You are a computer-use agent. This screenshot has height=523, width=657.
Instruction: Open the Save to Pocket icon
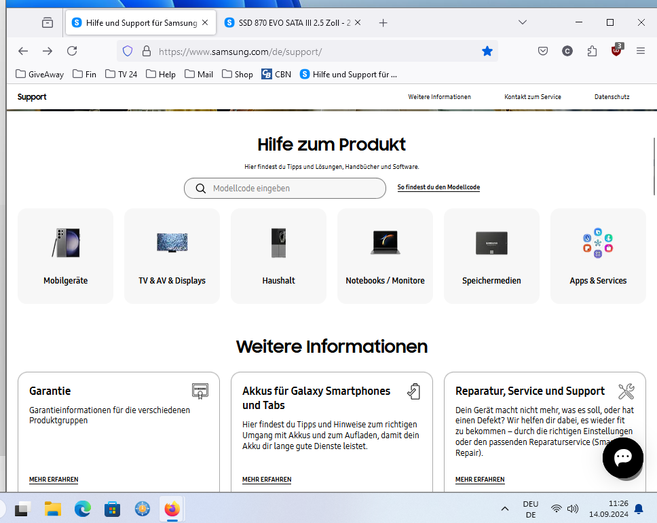pos(542,51)
